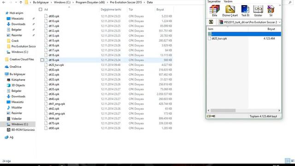Select file dt43_eng.cpk
This screenshot has height=166, width=295.
click(x=57, y=114)
